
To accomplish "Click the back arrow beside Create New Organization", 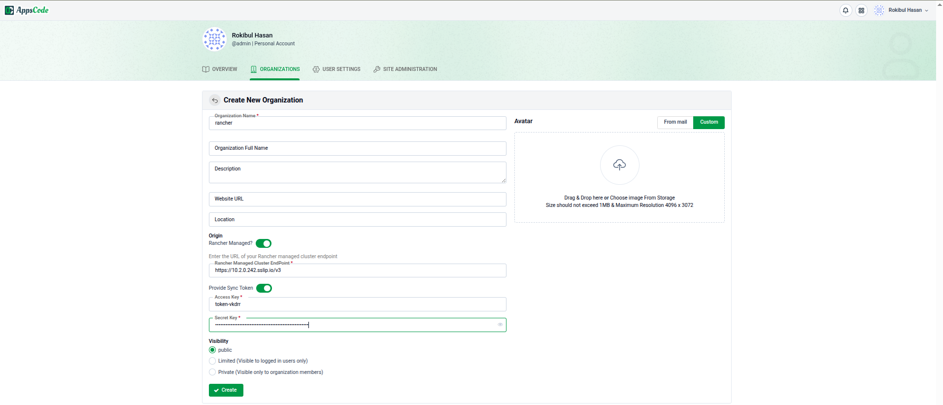I will tap(215, 101).
